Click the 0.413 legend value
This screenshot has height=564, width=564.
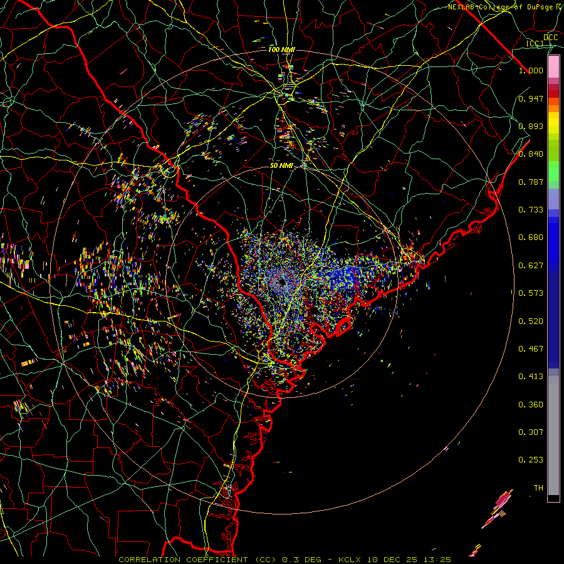click(531, 377)
